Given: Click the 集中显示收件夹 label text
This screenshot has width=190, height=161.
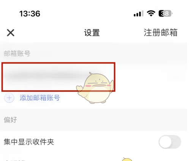Looking at the screenshot, I should pyautogui.click(x=29, y=142).
